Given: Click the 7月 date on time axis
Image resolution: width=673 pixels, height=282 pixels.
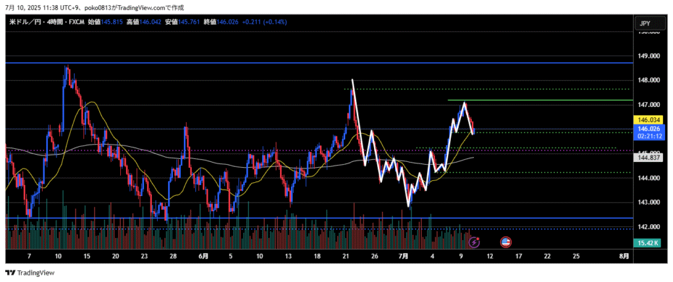Looking at the screenshot, I should (x=403, y=255).
